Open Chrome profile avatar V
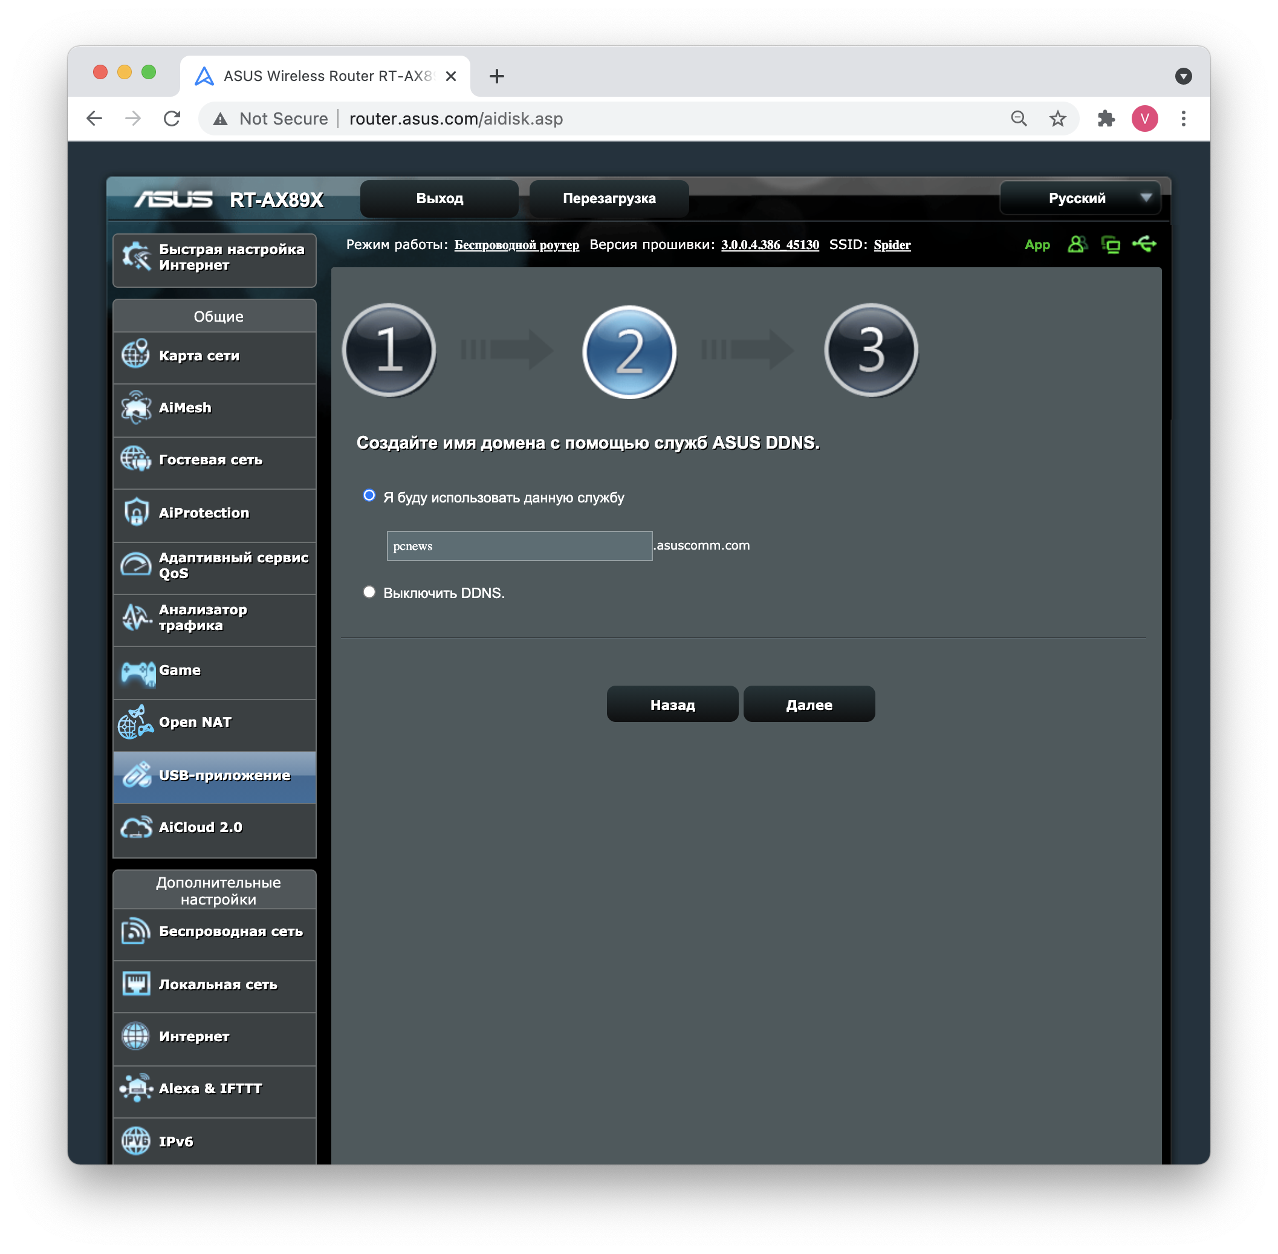This screenshot has width=1278, height=1254. click(x=1144, y=119)
